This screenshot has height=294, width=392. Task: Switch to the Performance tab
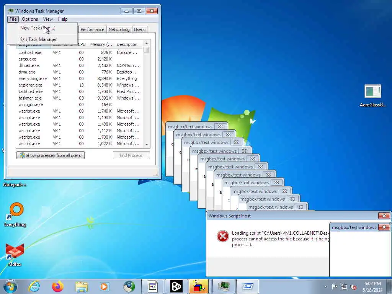(92, 29)
